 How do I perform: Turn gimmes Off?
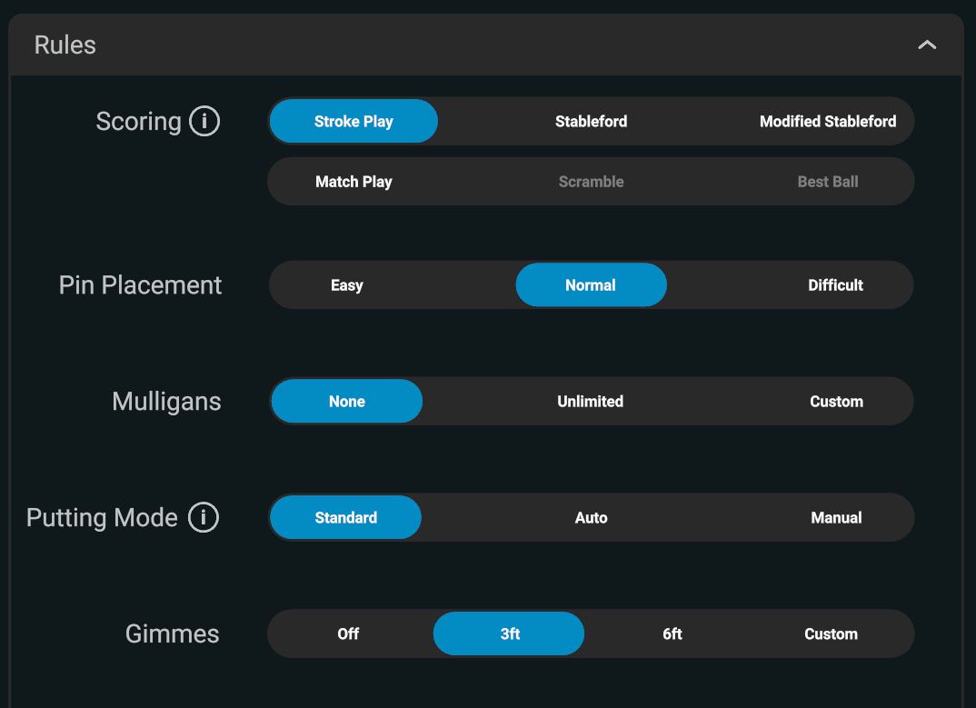tap(348, 634)
